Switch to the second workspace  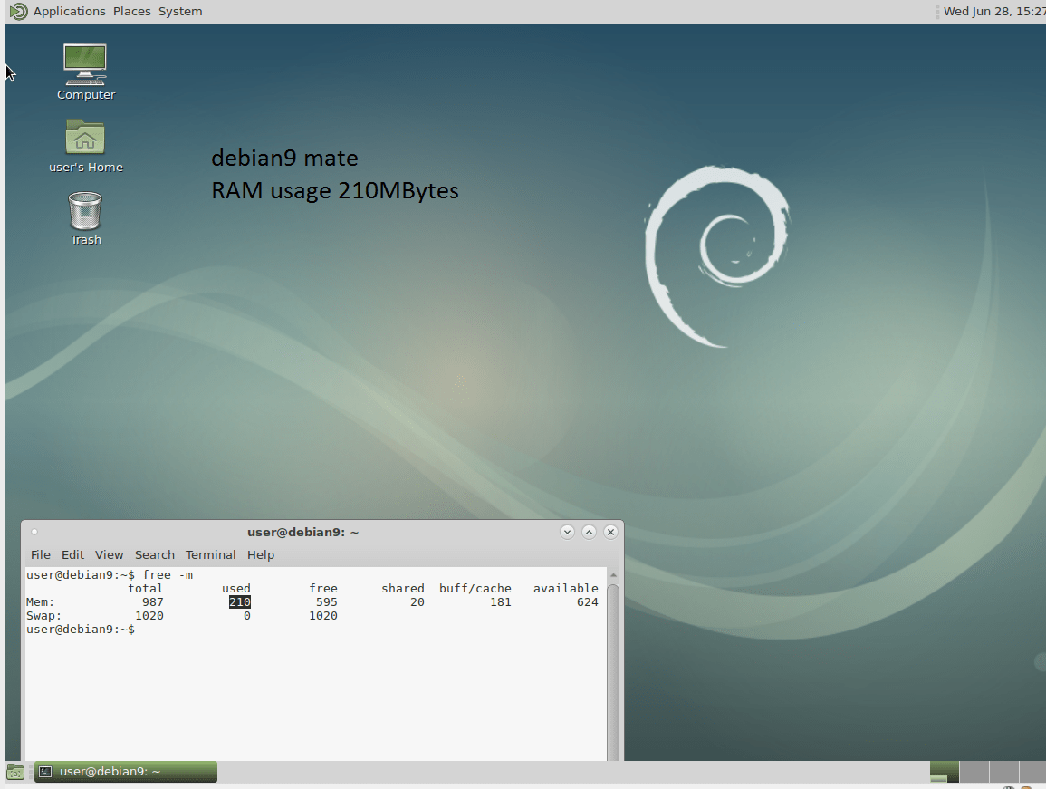tap(974, 772)
